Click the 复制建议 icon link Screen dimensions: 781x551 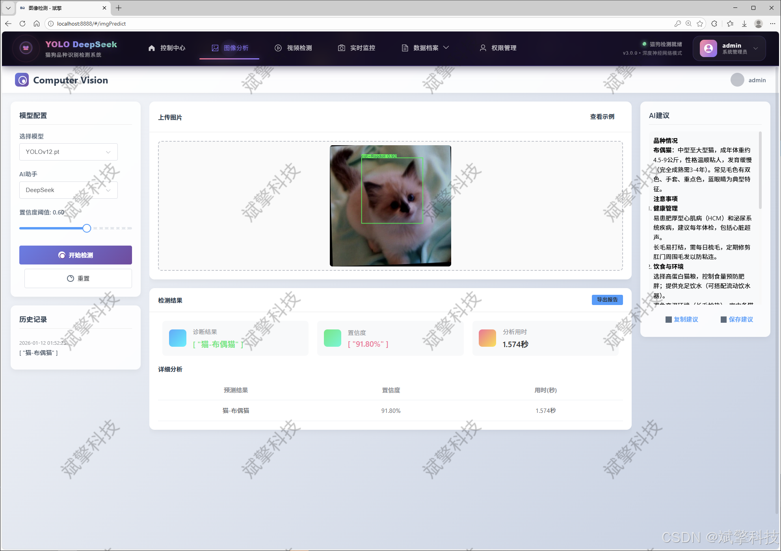tap(682, 319)
